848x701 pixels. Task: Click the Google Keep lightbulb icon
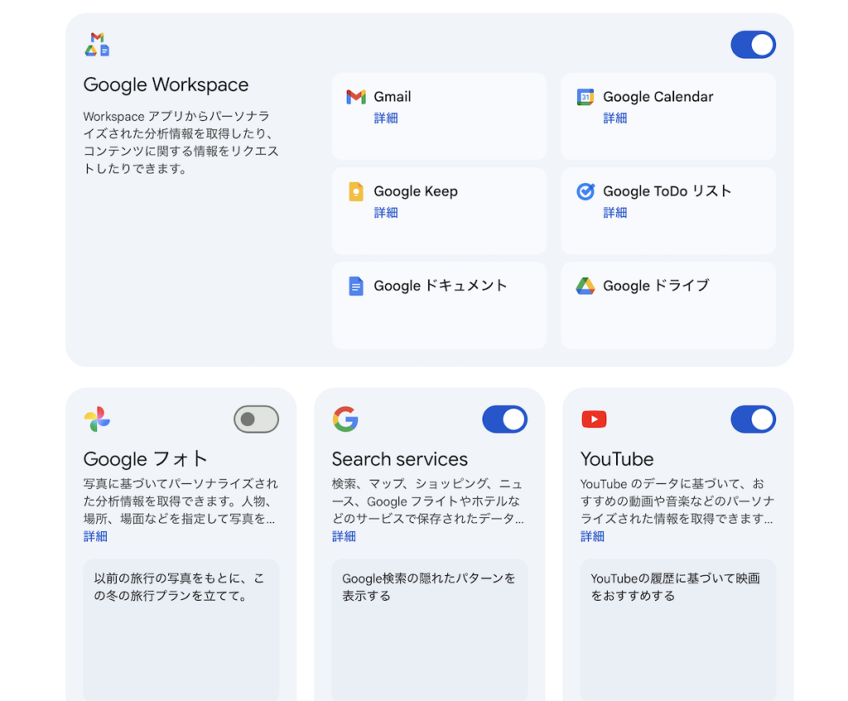(356, 192)
